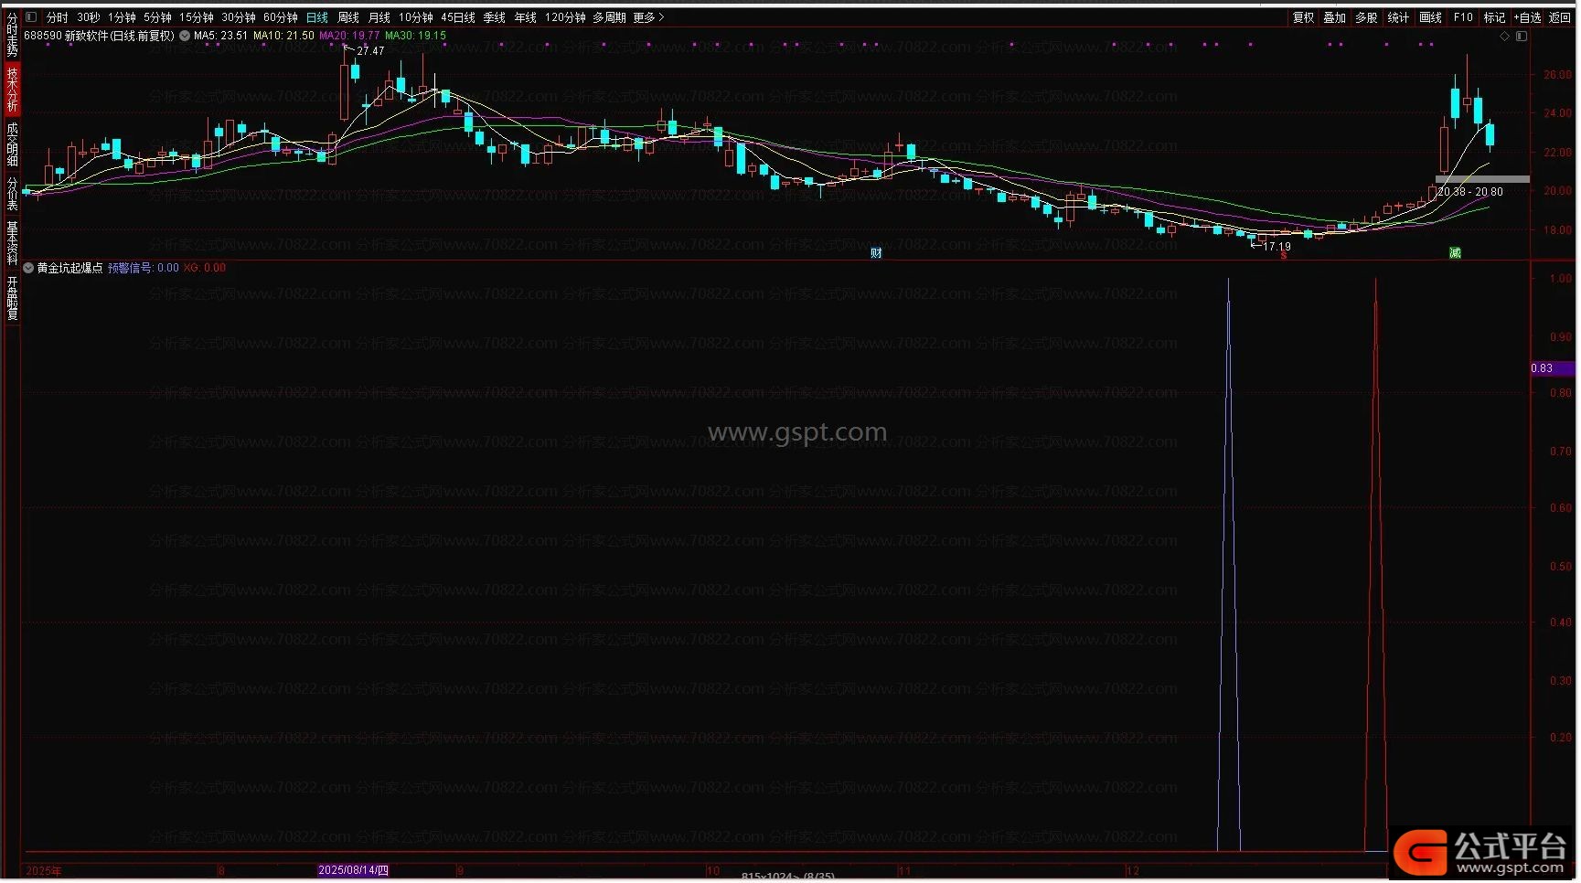Toggle 复权 price adjustment

click(1303, 17)
